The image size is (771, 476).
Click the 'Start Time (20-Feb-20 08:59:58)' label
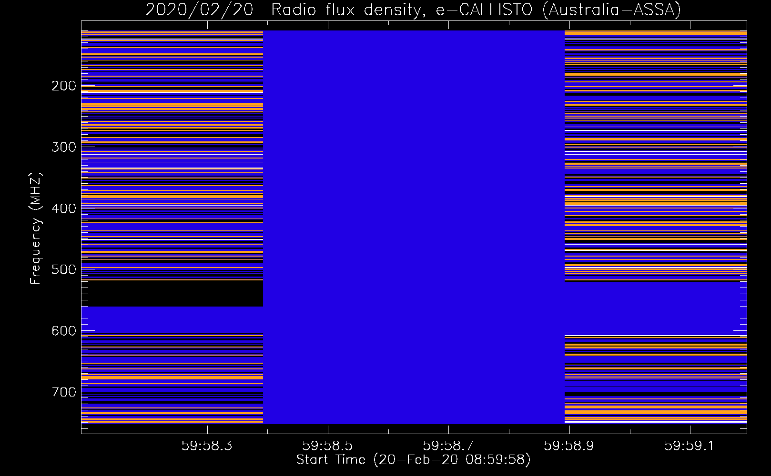click(413, 460)
